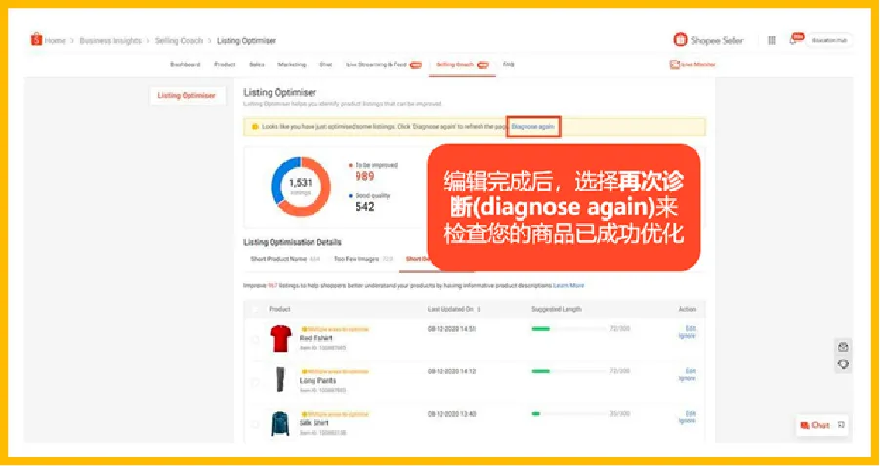Click the Long Pants suggested length bar
The width and height of the screenshot is (880, 466).
click(x=568, y=371)
